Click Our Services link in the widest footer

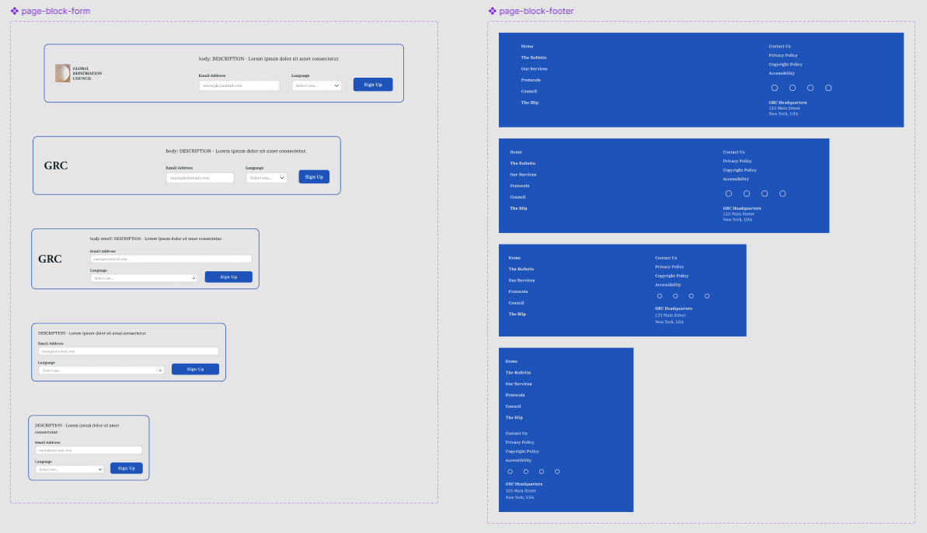(x=535, y=68)
